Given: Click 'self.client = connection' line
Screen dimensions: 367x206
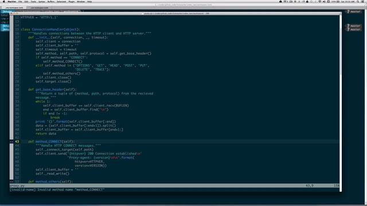Looking at the screenshot, I should (58, 41).
